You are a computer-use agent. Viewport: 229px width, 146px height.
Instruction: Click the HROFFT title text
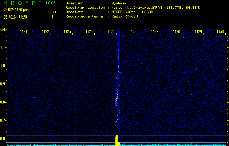click(20, 3)
